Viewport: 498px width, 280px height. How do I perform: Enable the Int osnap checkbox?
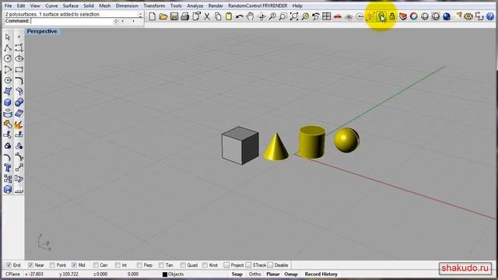117,265
